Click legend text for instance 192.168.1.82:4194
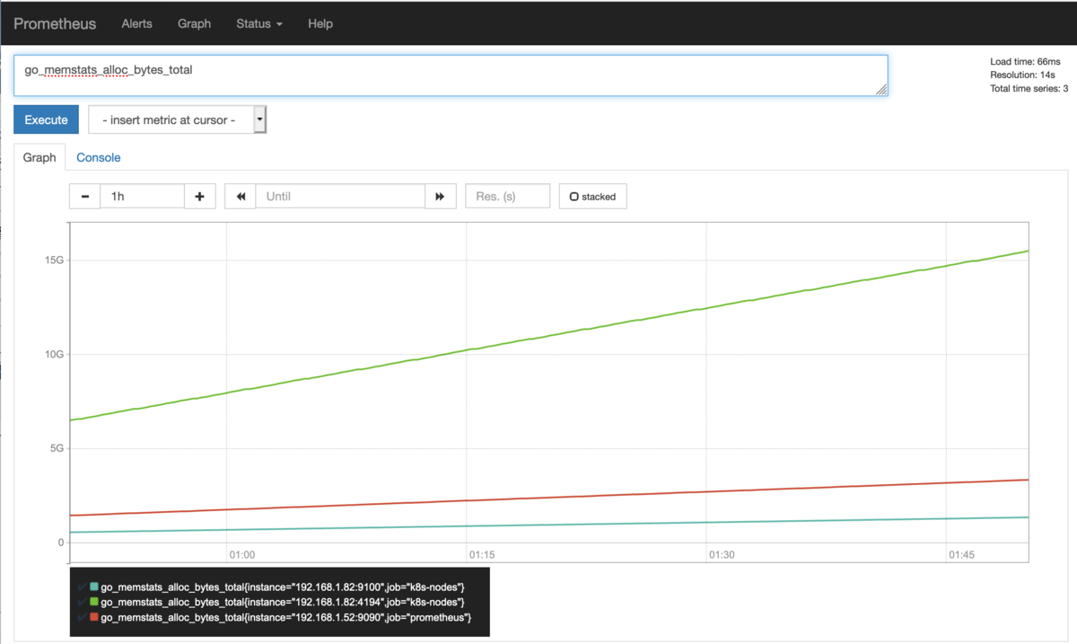 point(283,602)
